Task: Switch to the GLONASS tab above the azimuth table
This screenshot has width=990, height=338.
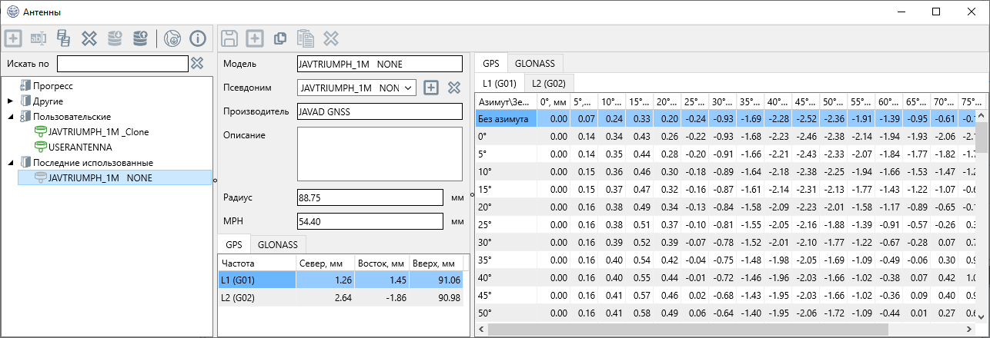Action: 535,63
